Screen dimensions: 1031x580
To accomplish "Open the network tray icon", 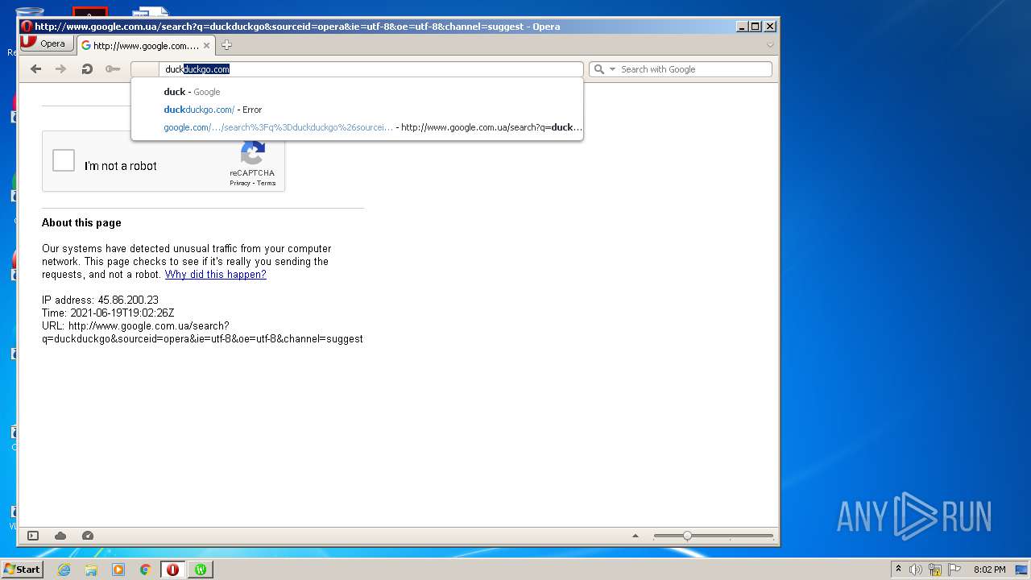I will click(935, 570).
